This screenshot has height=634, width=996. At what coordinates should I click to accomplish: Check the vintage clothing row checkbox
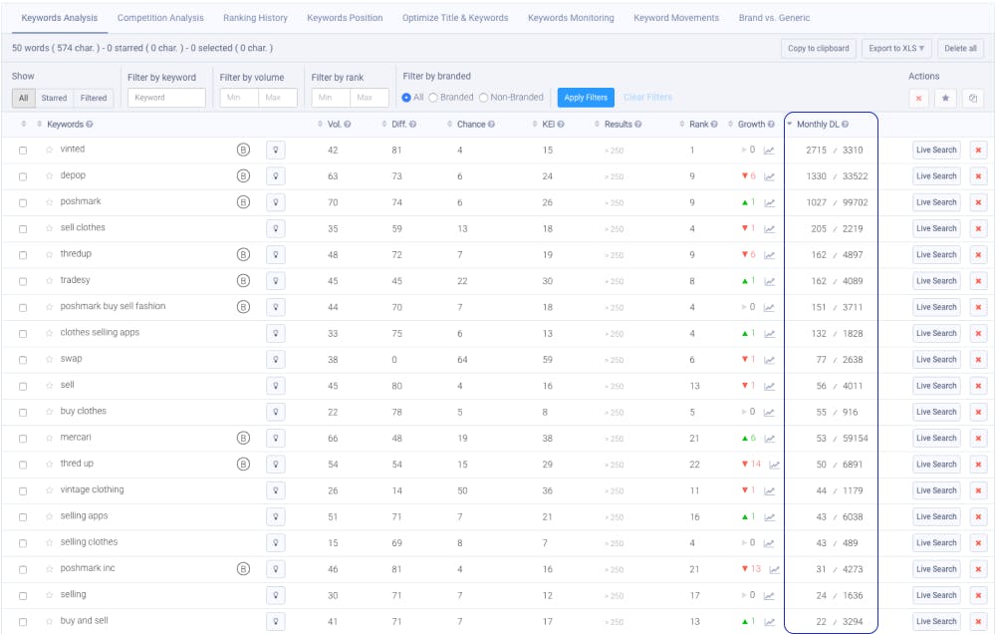pos(23,490)
